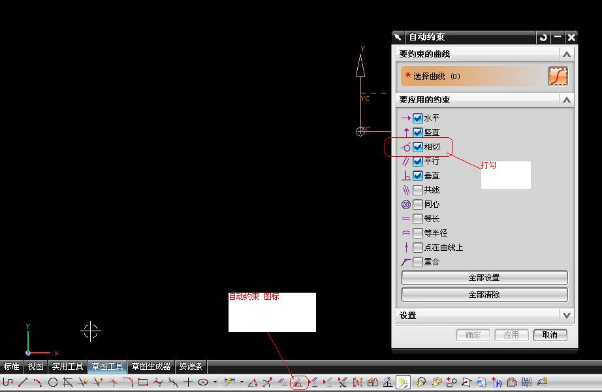
Task: Select the Derived Lines tool
Action: pyautogui.click(x=68, y=382)
